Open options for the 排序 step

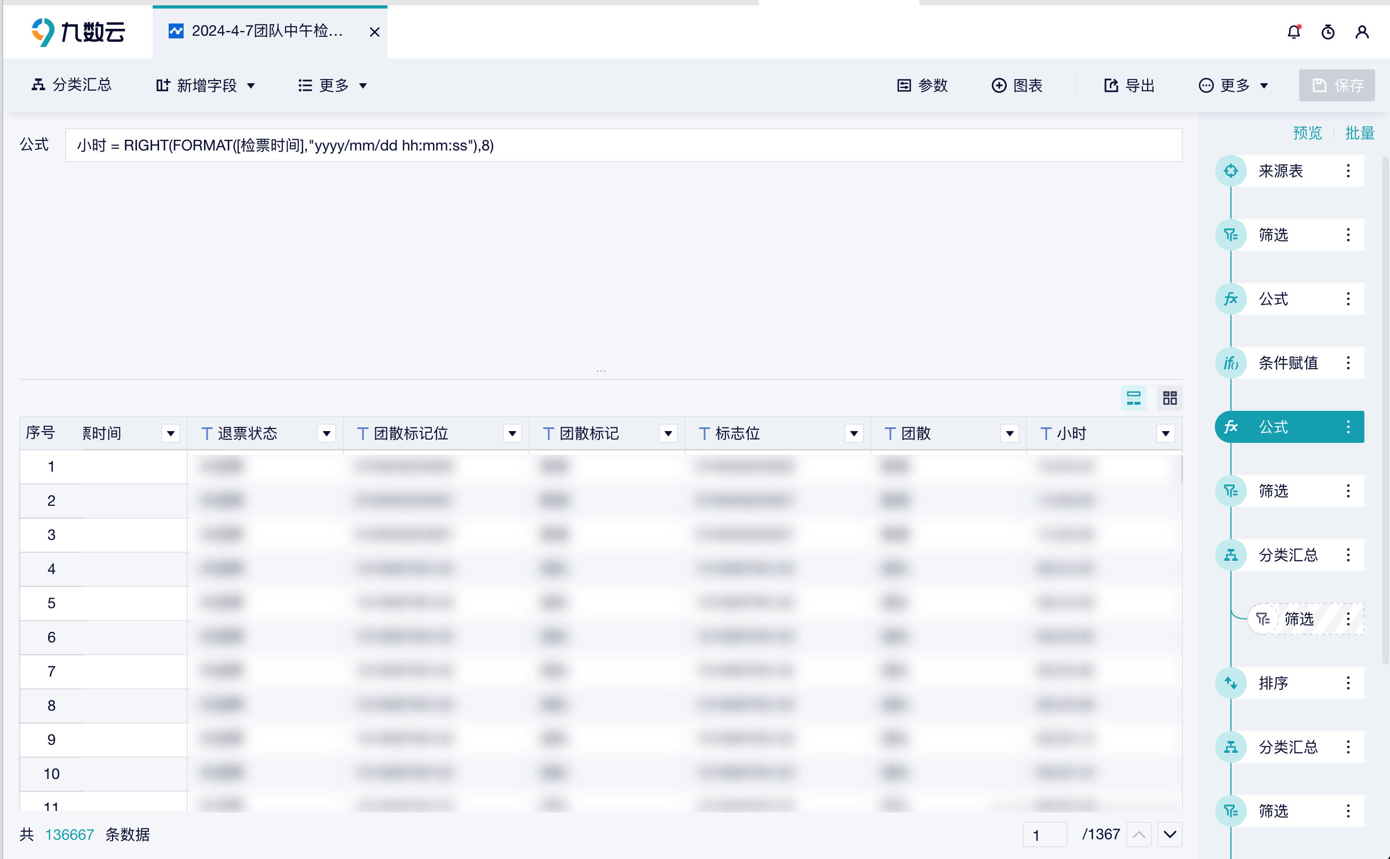pos(1348,683)
